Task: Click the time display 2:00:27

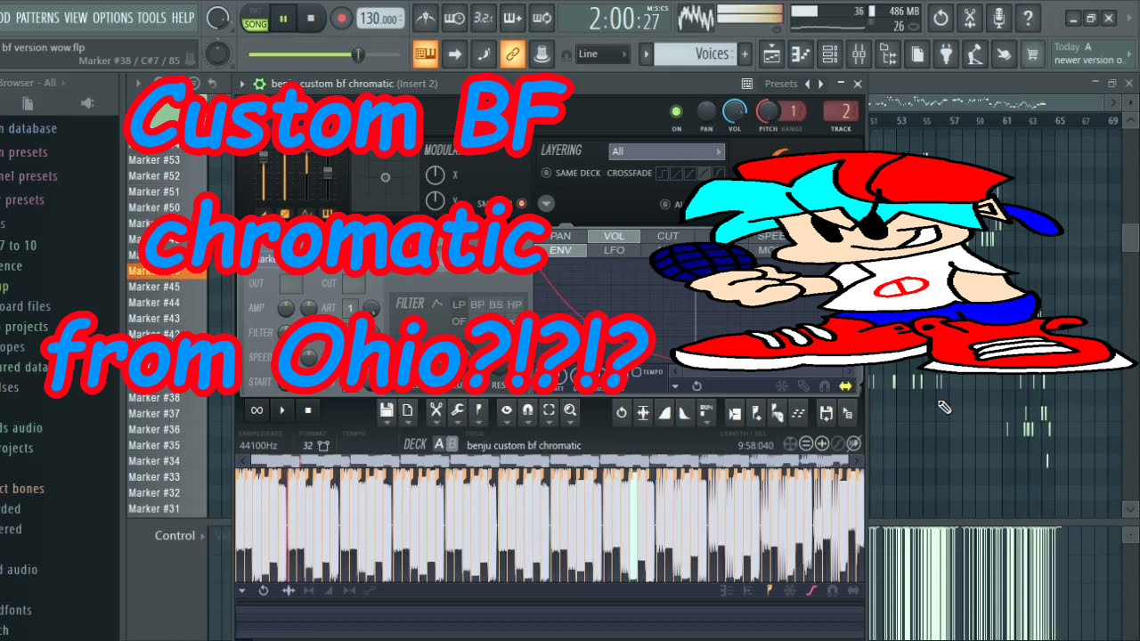Action: pyautogui.click(x=623, y=19)
